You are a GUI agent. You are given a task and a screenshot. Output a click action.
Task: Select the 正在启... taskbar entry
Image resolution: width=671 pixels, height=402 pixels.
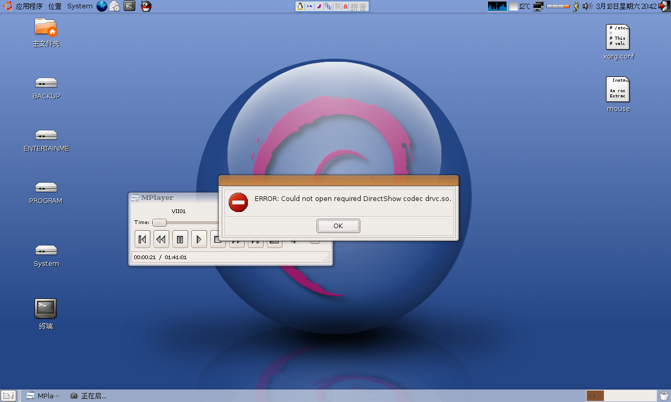point(88,396)
